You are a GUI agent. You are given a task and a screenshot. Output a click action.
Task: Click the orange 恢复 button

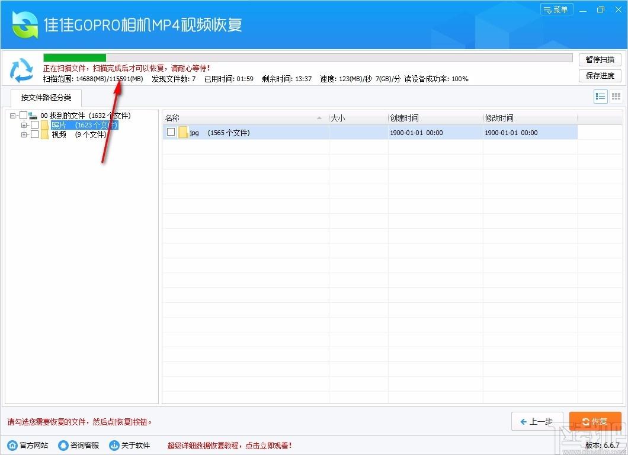595,421
